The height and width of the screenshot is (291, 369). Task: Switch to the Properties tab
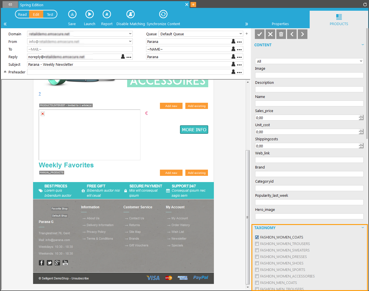click(x=280, y=24)
